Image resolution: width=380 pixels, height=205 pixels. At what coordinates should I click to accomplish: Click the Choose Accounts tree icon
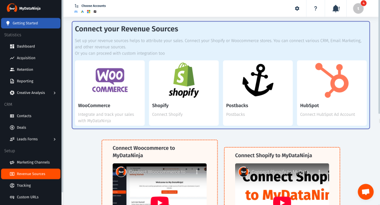pos(76,6)
